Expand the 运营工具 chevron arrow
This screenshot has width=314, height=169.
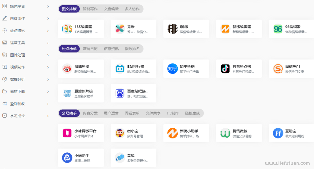pos(48,43)
